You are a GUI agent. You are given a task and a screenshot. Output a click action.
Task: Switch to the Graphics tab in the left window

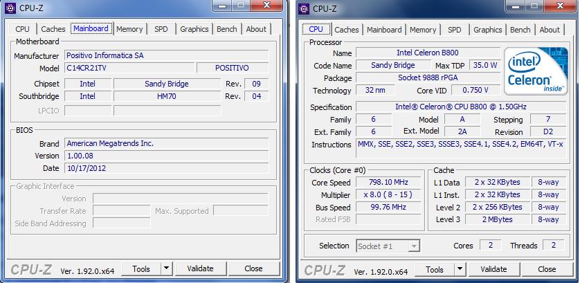pyautogui.click(x=194, y=29)
